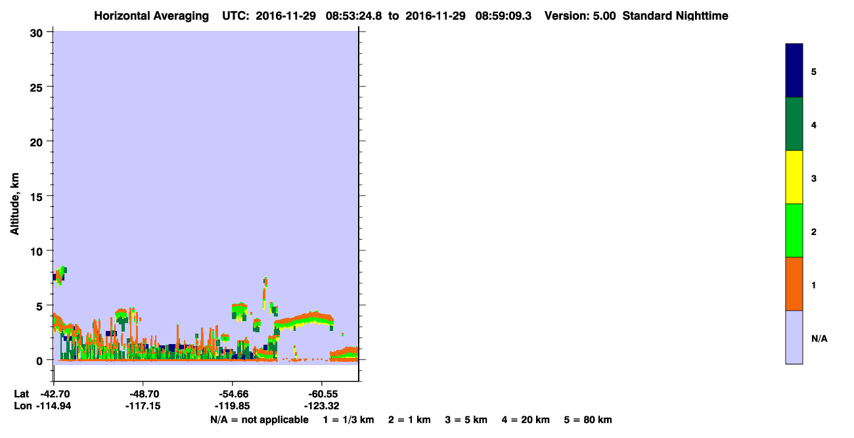
Task: Click longitude value -123.32
Action: pos(322,406)
